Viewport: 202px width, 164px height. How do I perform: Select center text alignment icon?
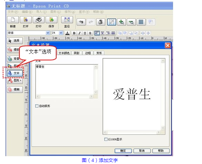coord(103,33)
